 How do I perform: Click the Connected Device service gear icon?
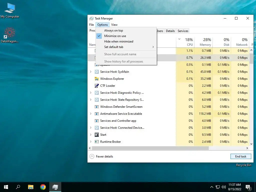97,128
